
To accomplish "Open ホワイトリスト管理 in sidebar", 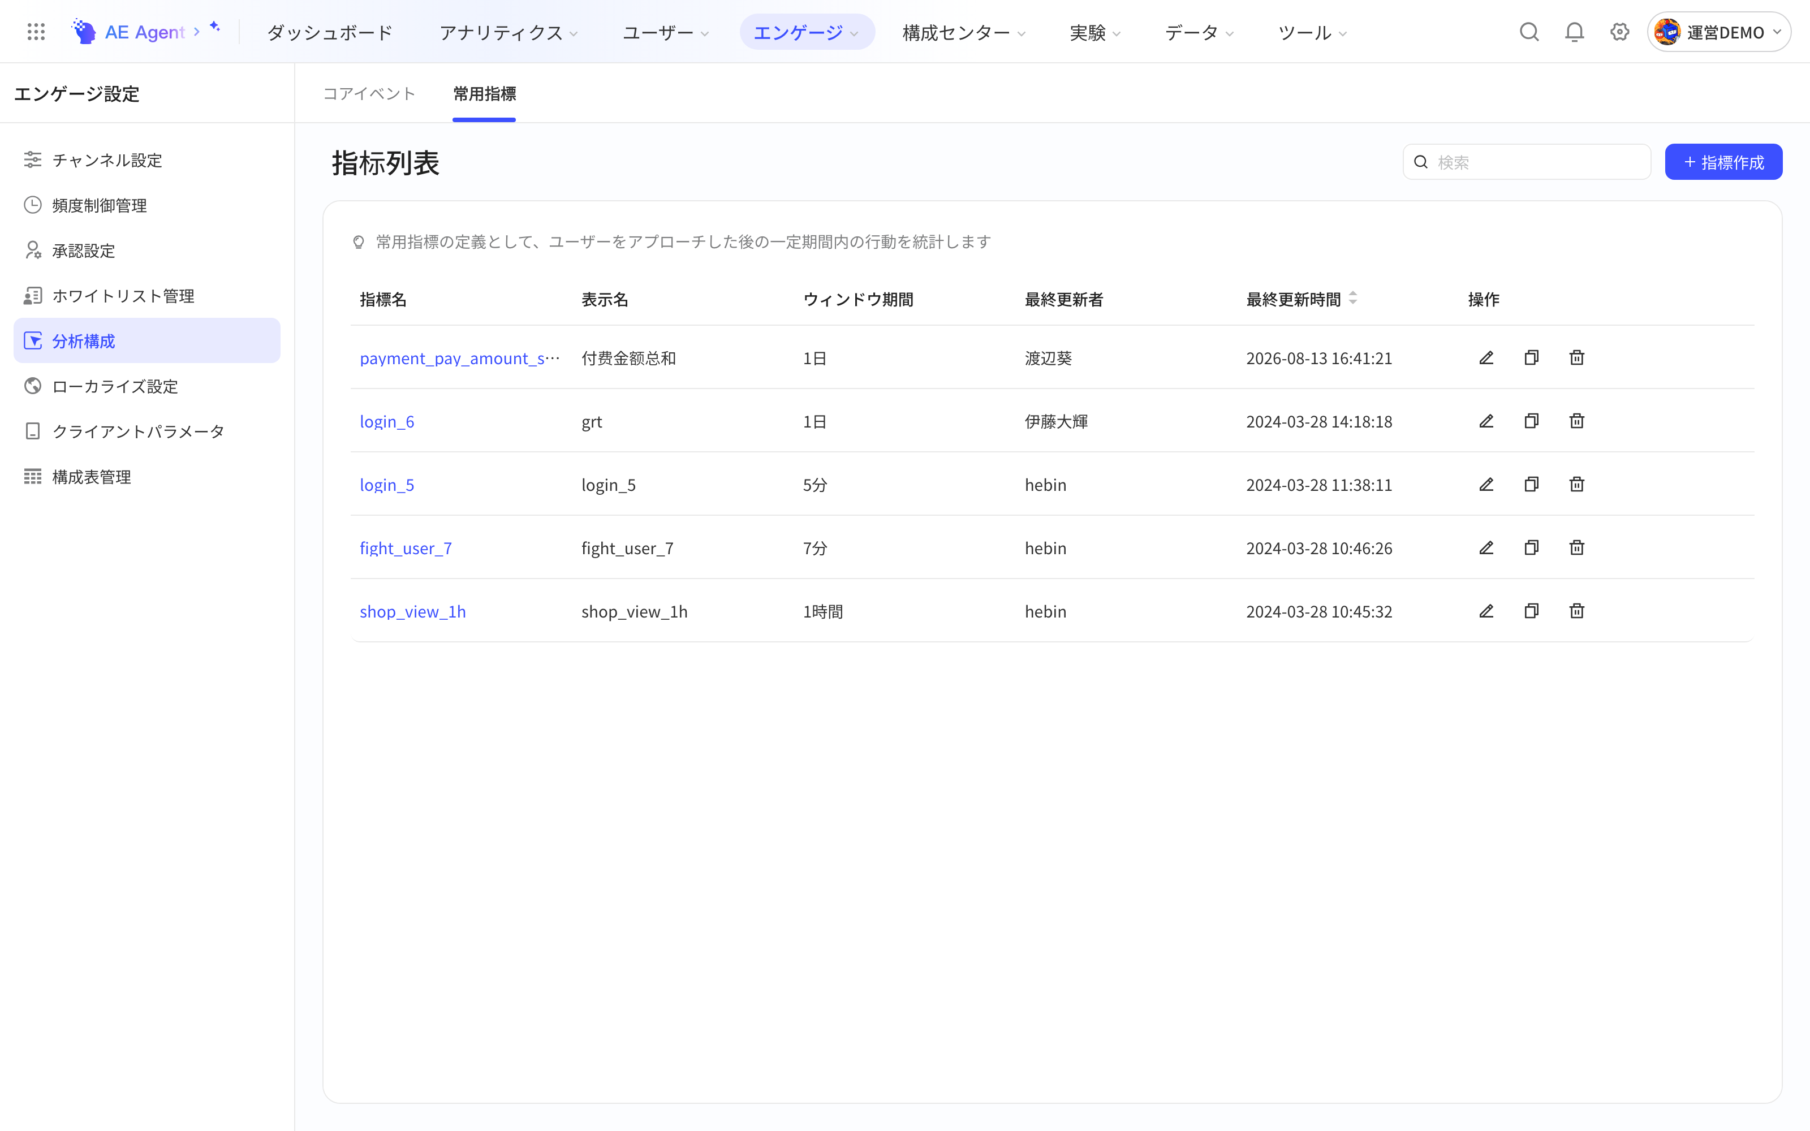I will coord(146,295).
